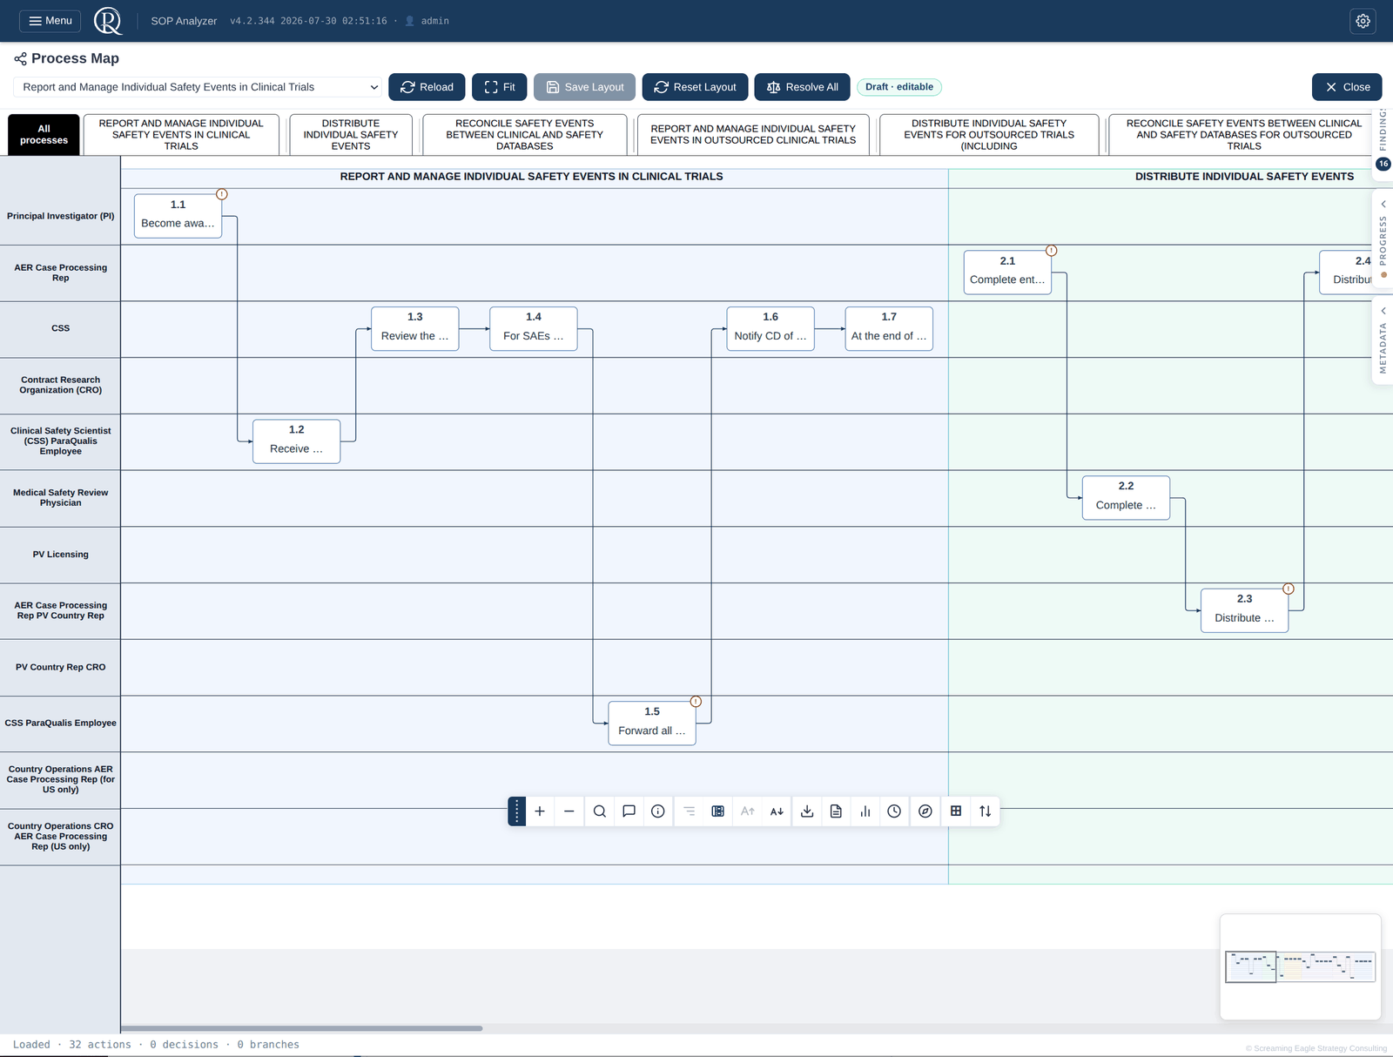
Task: Click the R logo in header
Action: point(108,21)
